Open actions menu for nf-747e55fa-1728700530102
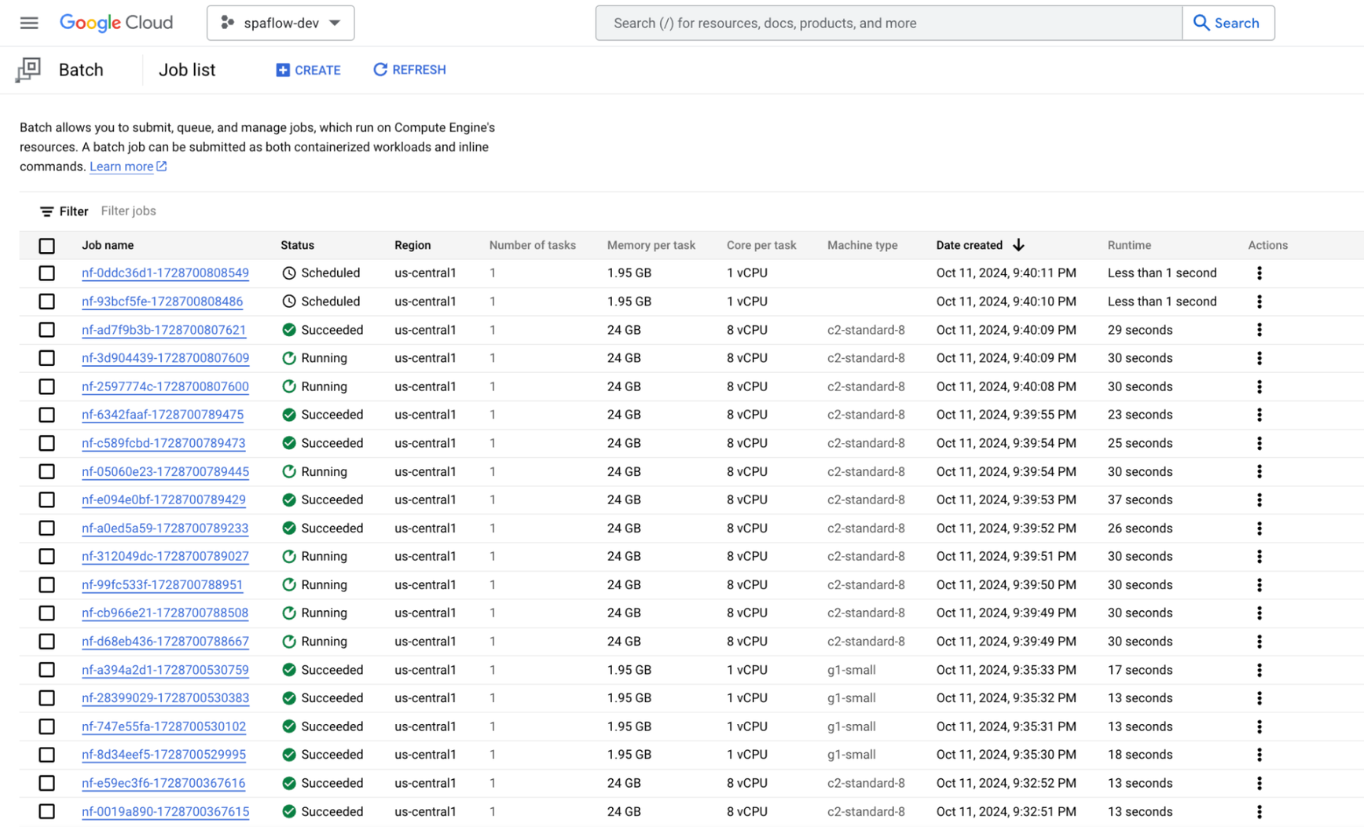The height and width of the screenshot is (827, 1364). [1259, 726]
